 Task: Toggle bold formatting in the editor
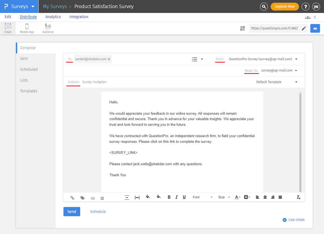169,197
